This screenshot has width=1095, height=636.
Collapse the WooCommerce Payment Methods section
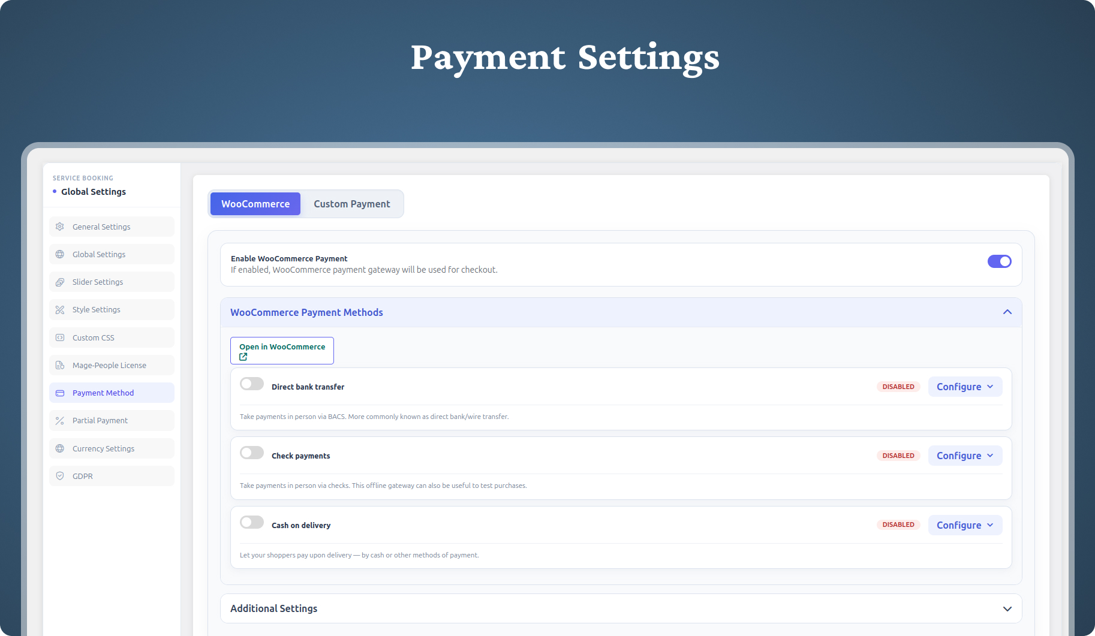[x=1007, y=312]
